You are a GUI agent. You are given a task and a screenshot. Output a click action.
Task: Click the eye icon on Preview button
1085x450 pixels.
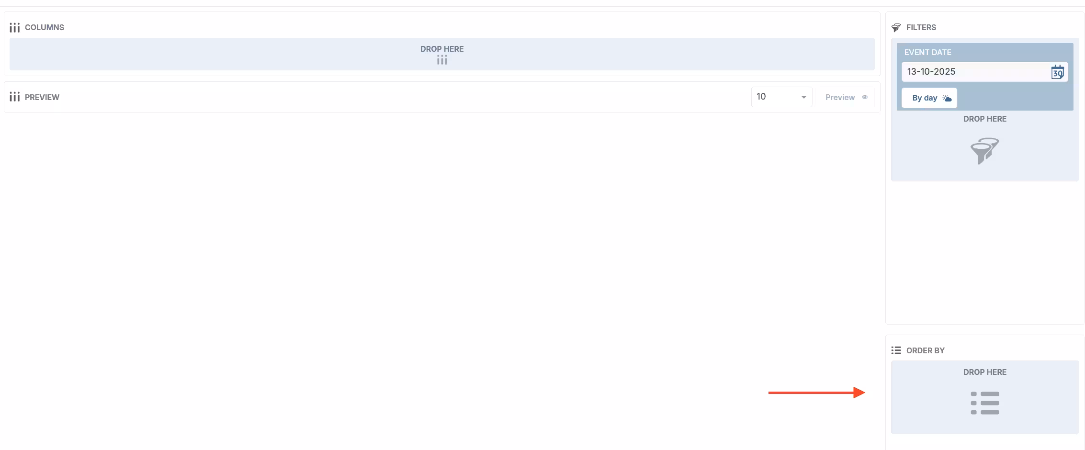pos(865,97)
